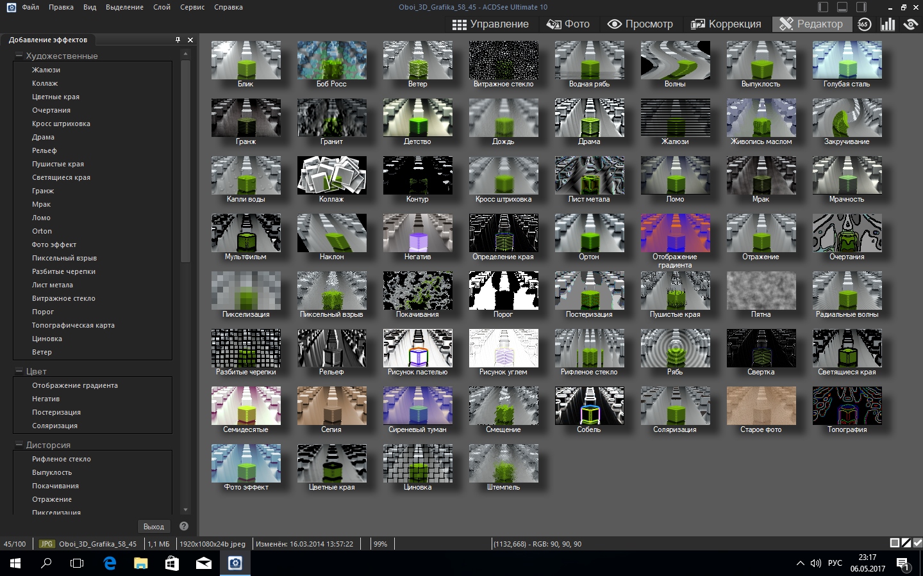
Task: Open the Сервис menu
Action: click(192, 7)
